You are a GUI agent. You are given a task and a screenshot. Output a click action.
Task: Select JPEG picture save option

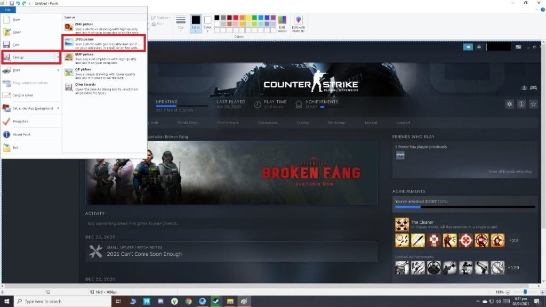pyautogui.click(x=104, y=44)
